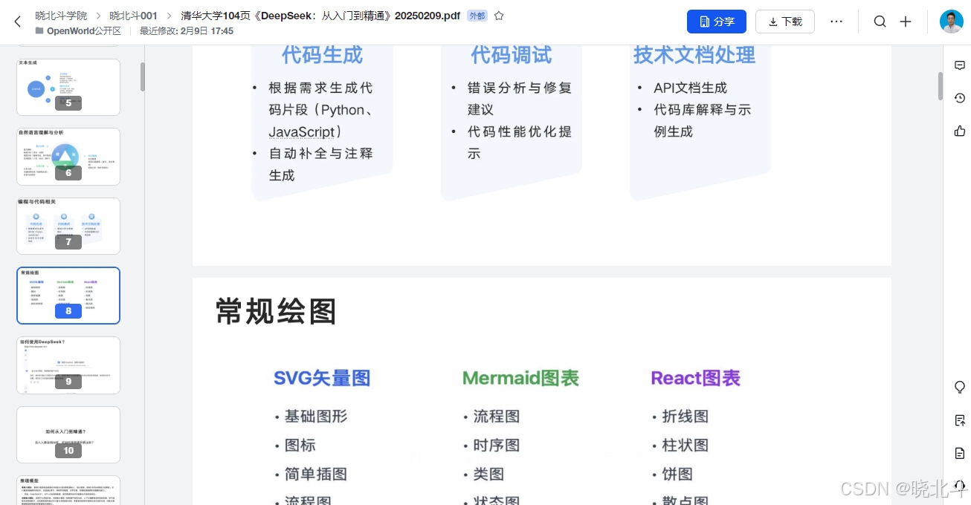Select page 6 thumbnail 自然语言理解与分析
This screenshot has height=505, width=971.
(68, 157)
